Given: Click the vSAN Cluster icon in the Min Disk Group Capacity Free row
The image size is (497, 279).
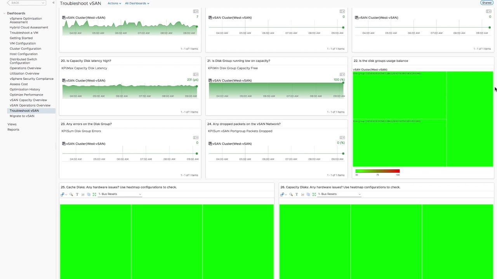Looking at the screenshot, I should click(210, 81).
